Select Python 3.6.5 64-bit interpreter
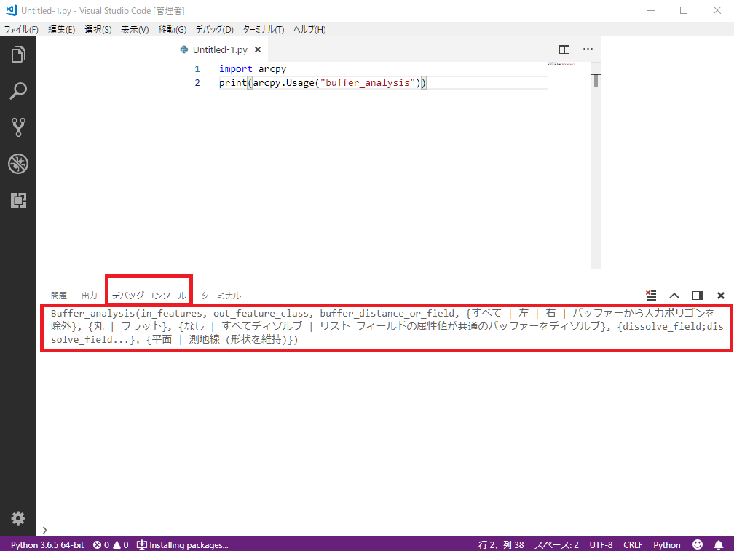This screenshot has width=734, height=551. 47,545
